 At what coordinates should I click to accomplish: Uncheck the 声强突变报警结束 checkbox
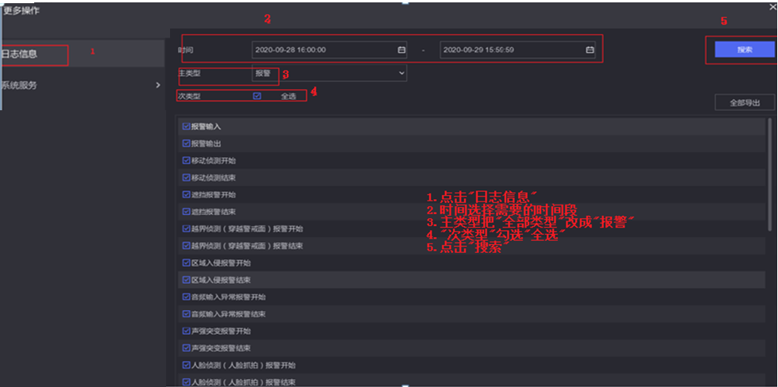tap(186, 348)
